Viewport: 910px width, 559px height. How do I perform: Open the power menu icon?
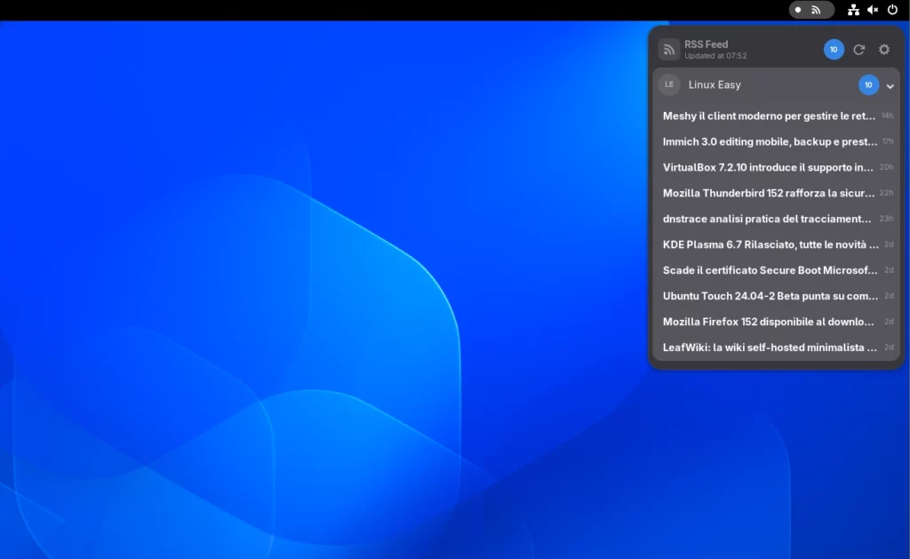(892, 10)
